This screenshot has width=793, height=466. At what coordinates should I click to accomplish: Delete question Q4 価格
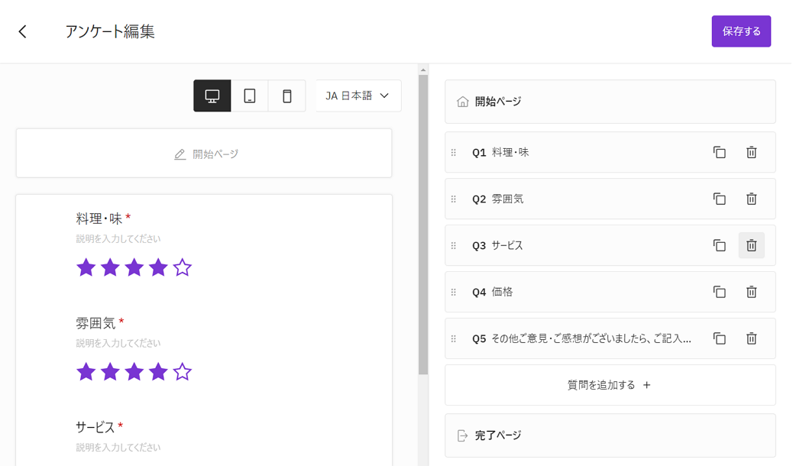[752, 292]
